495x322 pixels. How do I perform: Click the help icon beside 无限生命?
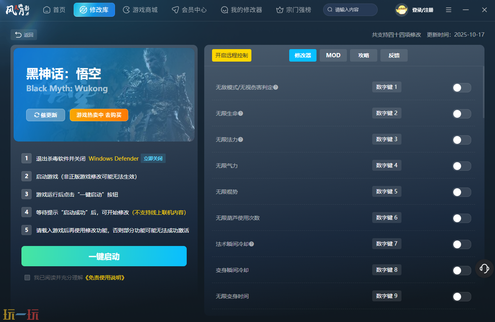coord(240,113)
